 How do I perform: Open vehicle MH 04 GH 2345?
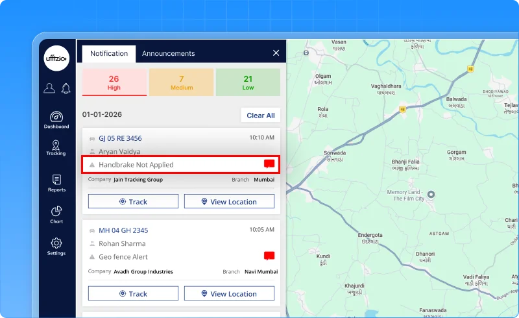click(x=123, y=230)
